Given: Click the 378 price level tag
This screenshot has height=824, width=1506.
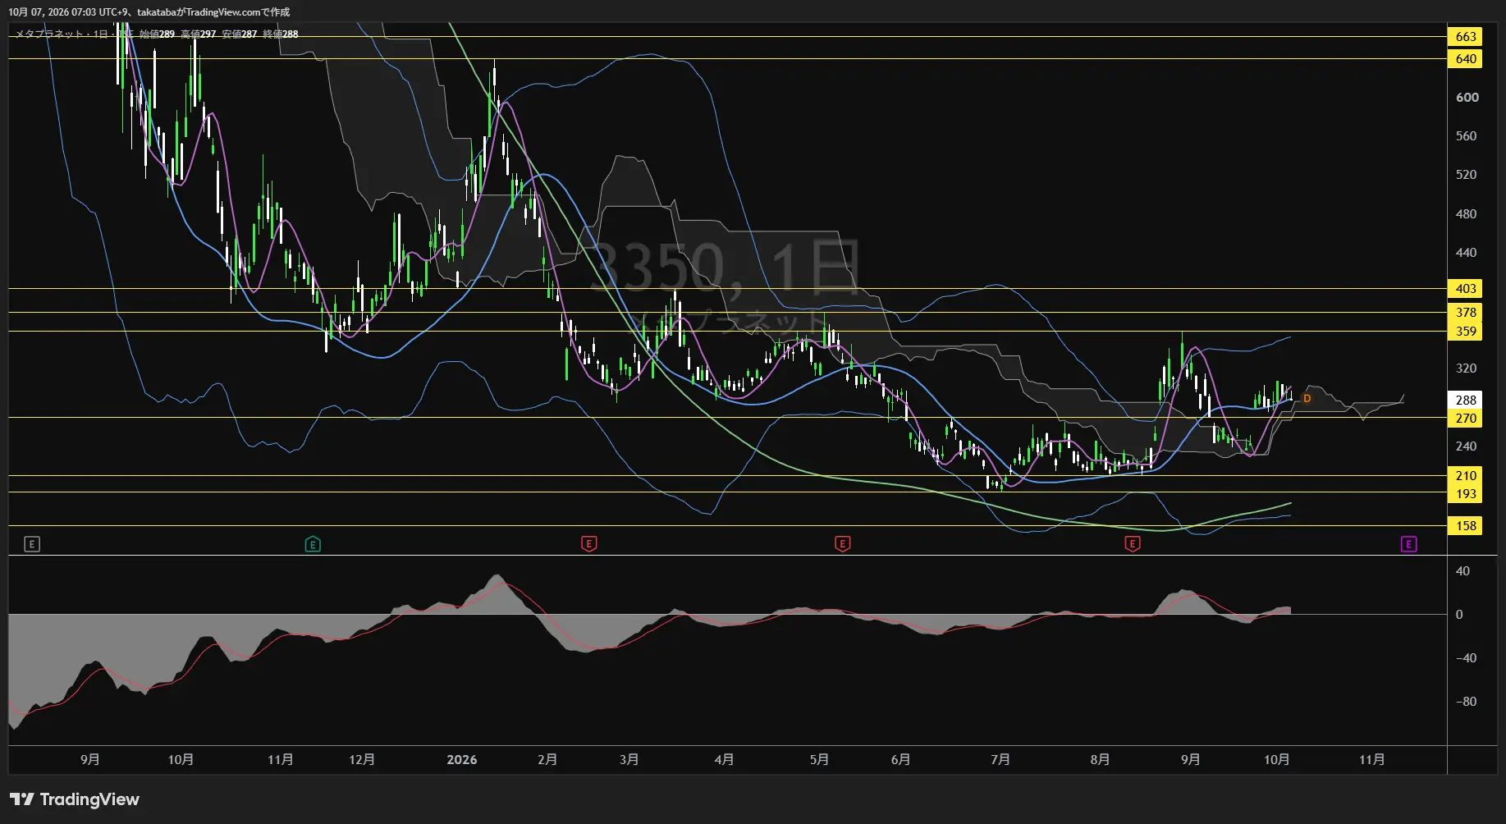Looking at the screenshot, I should coord(1466,312).
